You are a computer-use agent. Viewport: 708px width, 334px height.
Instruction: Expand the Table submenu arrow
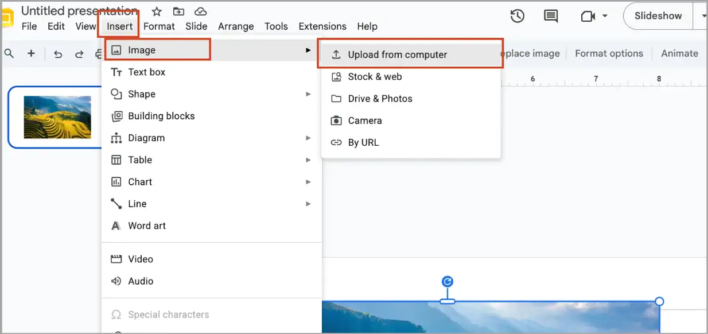[x=309, y=160]
